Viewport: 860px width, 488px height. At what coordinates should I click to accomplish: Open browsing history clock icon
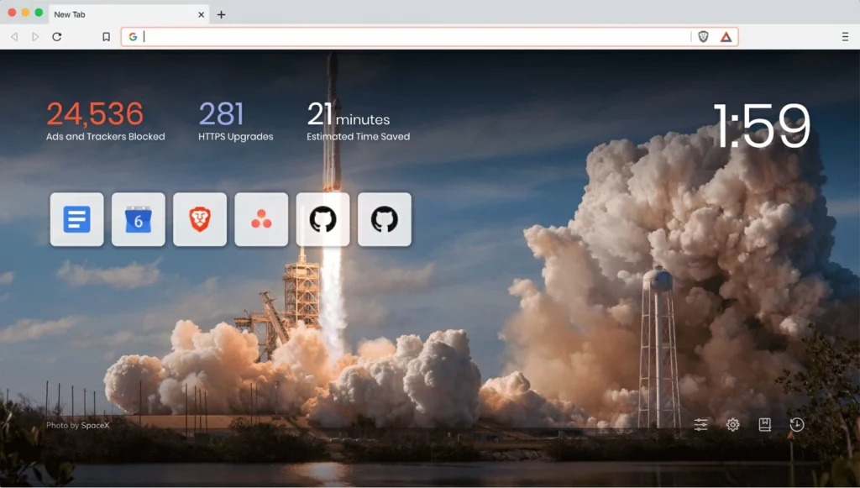[x=797, y=425]
